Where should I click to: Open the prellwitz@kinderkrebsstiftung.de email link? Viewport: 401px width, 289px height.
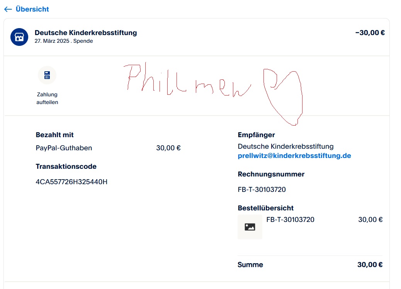point(294,156)
